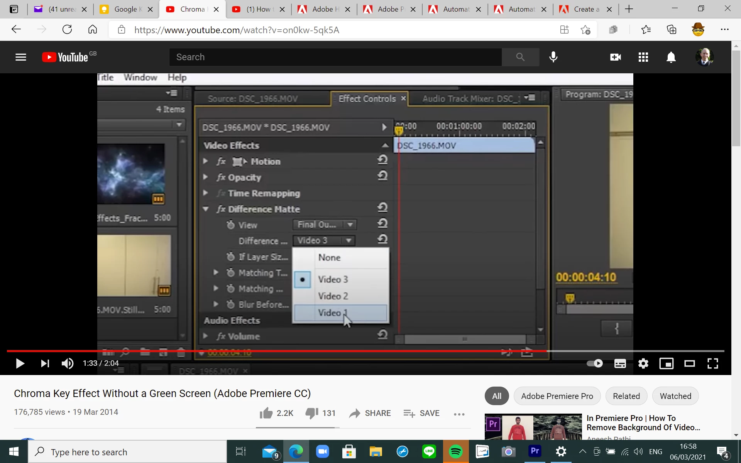Click the SHARE button
This screenshot has width=741, height=463.
(x=370, y=413)
